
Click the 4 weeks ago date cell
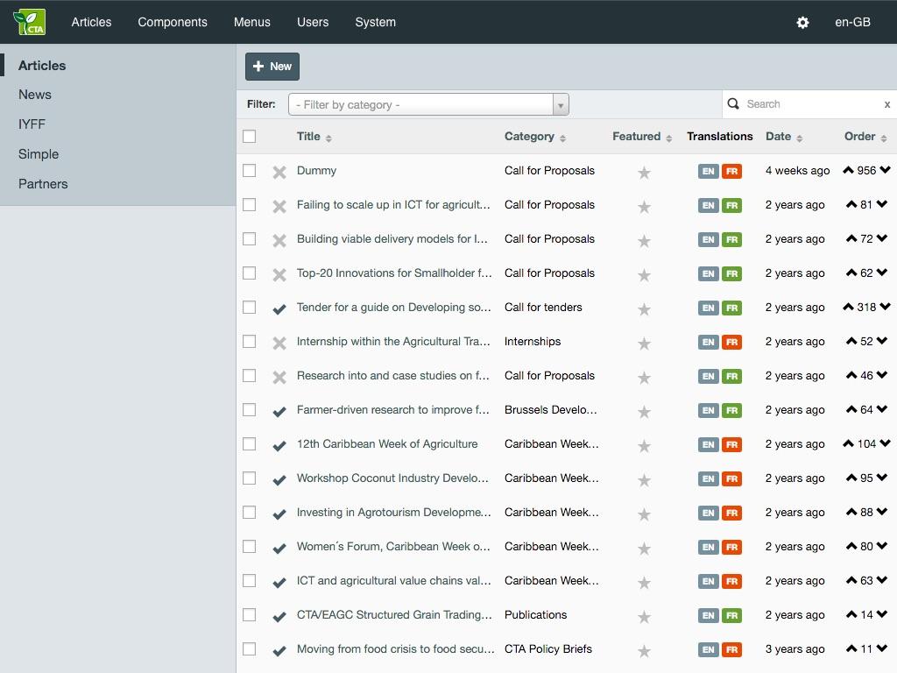pyautogui.click(x=797, y=171)
